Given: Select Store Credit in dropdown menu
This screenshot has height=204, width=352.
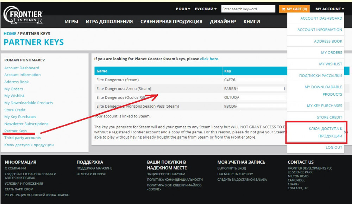Looking at the screenshot, I should click(x=329, y=117).
